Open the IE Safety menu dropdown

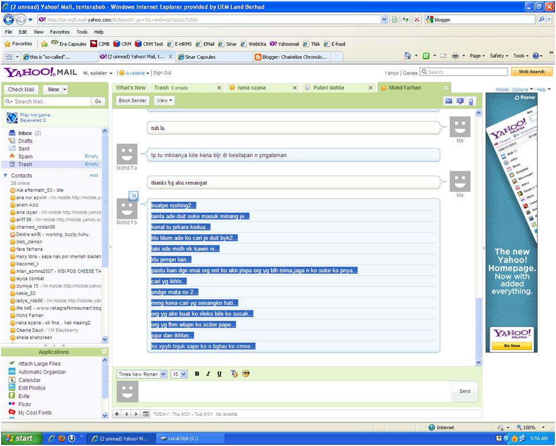[x=499, y=55]
